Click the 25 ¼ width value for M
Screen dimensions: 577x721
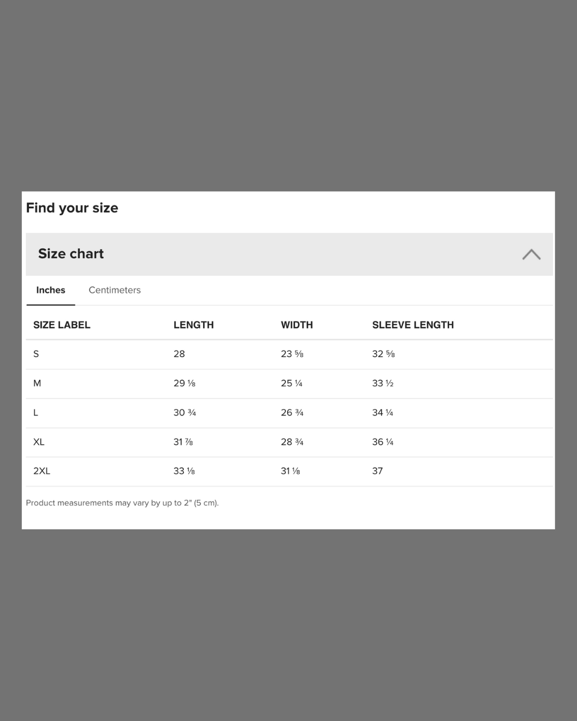[292, 383]
